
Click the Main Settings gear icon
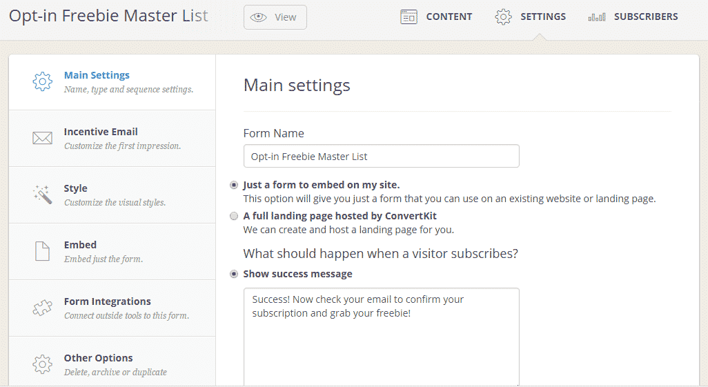click(43, 81)
